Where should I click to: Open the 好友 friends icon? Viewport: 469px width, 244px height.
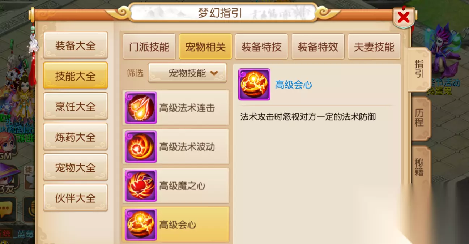(9, 178)
